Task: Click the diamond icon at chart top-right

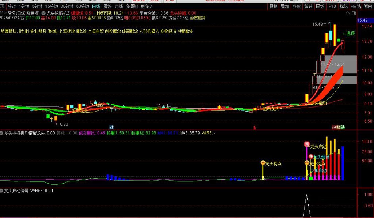Action: [348, 13]
